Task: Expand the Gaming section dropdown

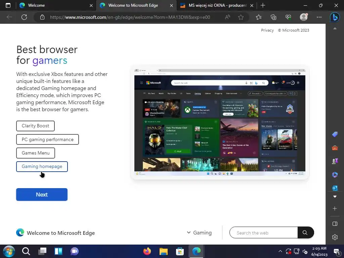Action: point(199,232)
